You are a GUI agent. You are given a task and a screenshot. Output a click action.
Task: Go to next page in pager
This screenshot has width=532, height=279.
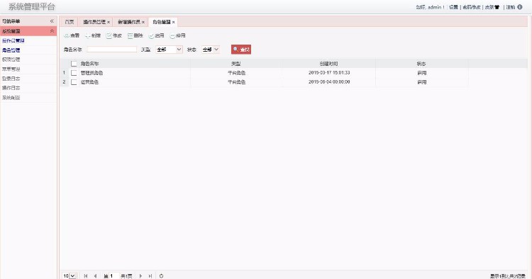coord(140,276)
